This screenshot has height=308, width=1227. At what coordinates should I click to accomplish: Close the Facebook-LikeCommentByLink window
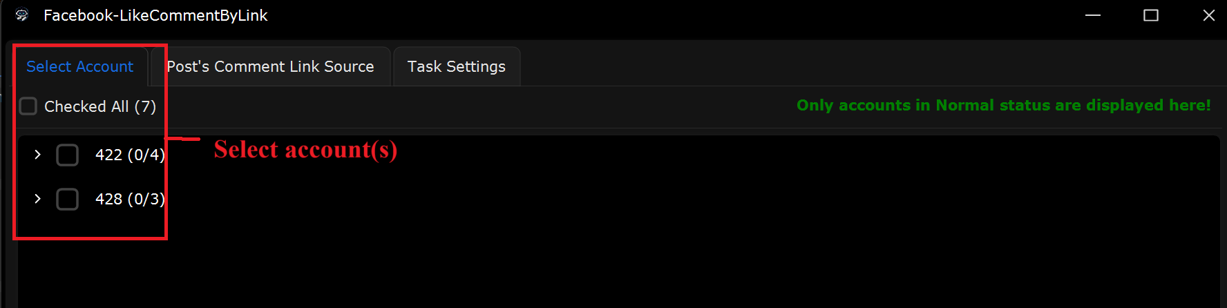tap(1209, 15)
